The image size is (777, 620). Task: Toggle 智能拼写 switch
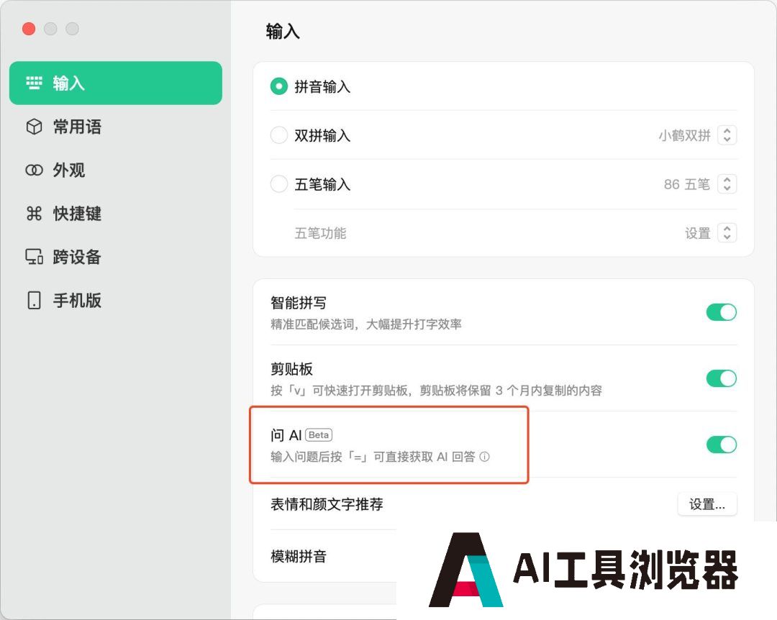(721, 312)
